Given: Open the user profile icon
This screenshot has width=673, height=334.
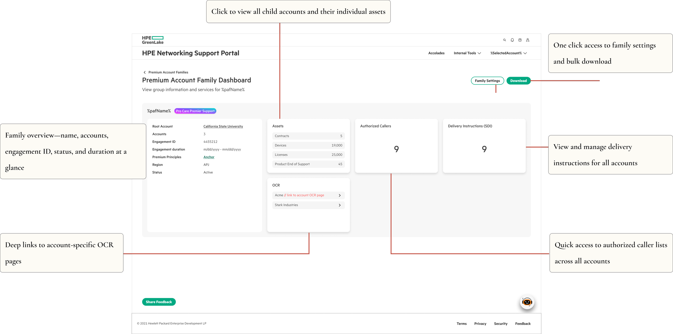Looking at the screenshot, I should 528,40.
